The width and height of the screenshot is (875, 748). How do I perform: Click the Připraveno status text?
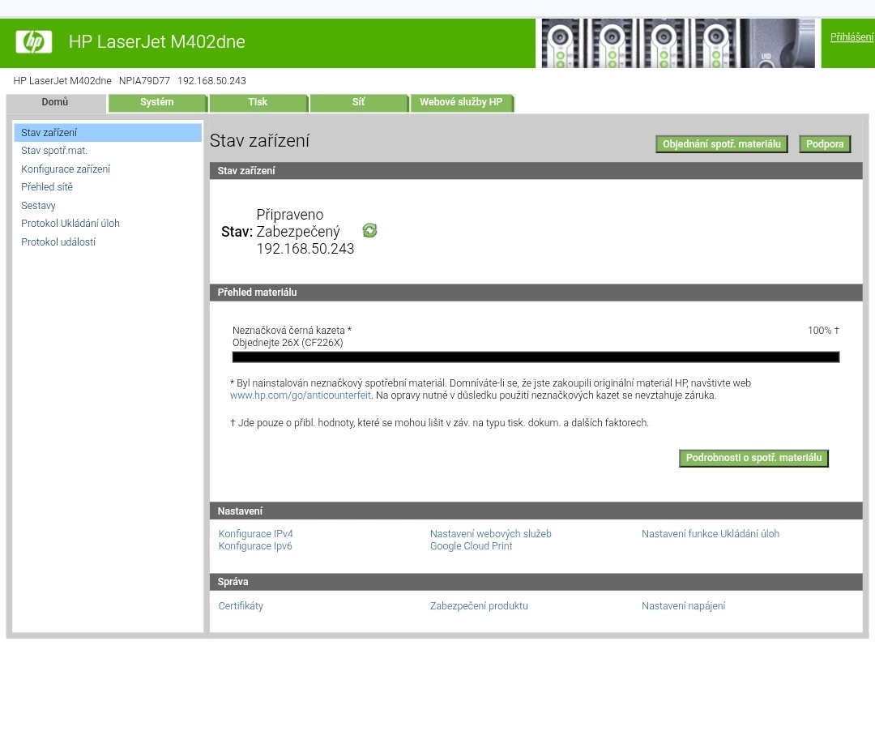(x=289, y=215)
